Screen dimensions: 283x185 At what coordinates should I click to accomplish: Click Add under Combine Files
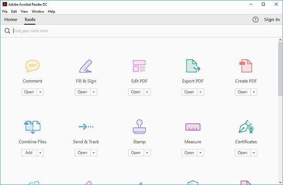coord(29,153)
